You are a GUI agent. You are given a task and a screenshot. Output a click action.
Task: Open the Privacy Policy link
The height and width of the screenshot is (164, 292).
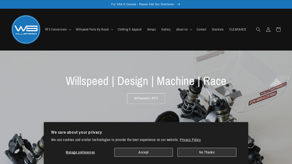pos(190,140)
